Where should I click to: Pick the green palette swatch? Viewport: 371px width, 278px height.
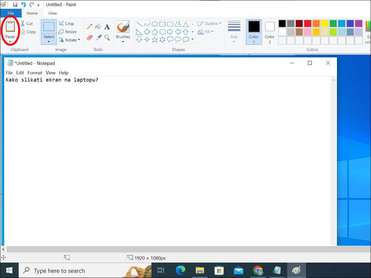(x=333, y=23)
